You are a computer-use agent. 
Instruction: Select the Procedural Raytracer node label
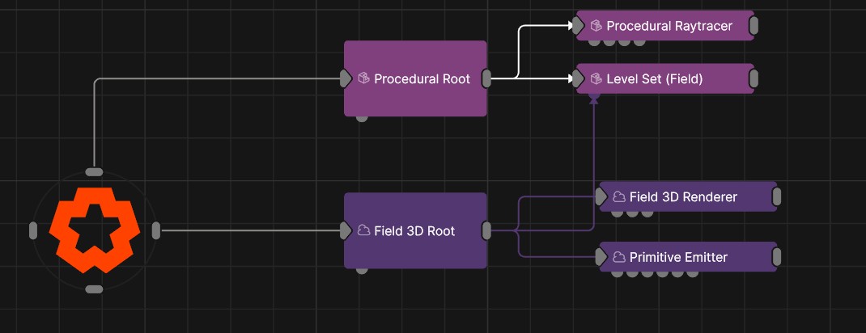669,26
